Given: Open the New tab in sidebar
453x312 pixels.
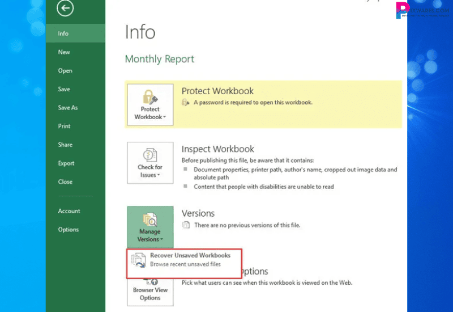Looking at the screenshot, I should point(64,52).
